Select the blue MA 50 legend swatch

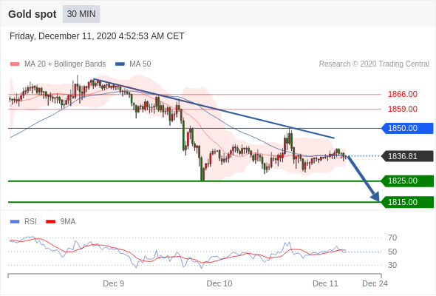(120, 64)
